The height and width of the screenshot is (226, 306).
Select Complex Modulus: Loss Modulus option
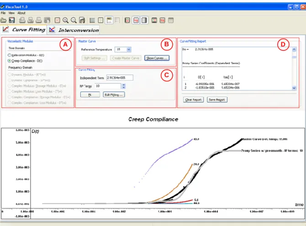point(9,91)
